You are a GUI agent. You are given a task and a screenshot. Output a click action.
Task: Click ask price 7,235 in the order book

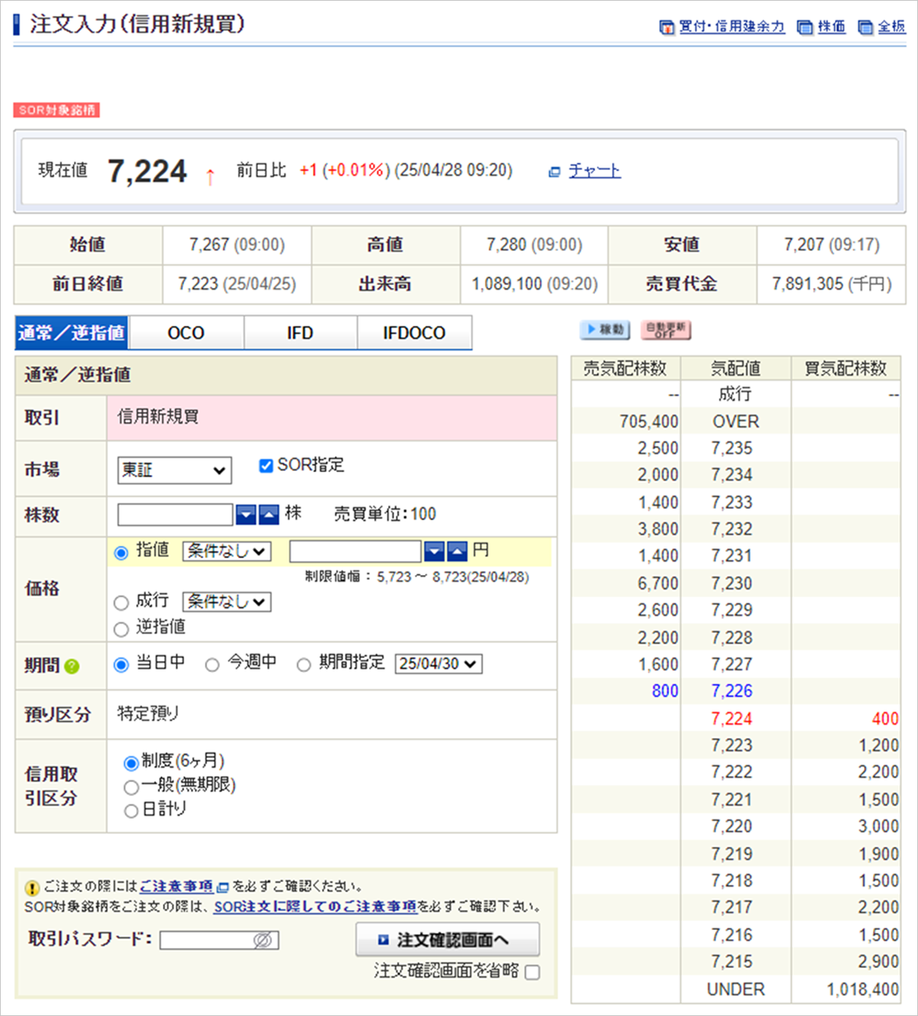pos(732,449)
